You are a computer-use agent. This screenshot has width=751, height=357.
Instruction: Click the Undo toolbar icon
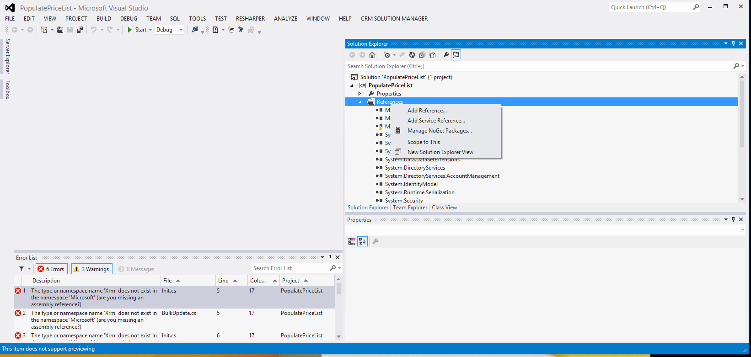pos(94,30)
